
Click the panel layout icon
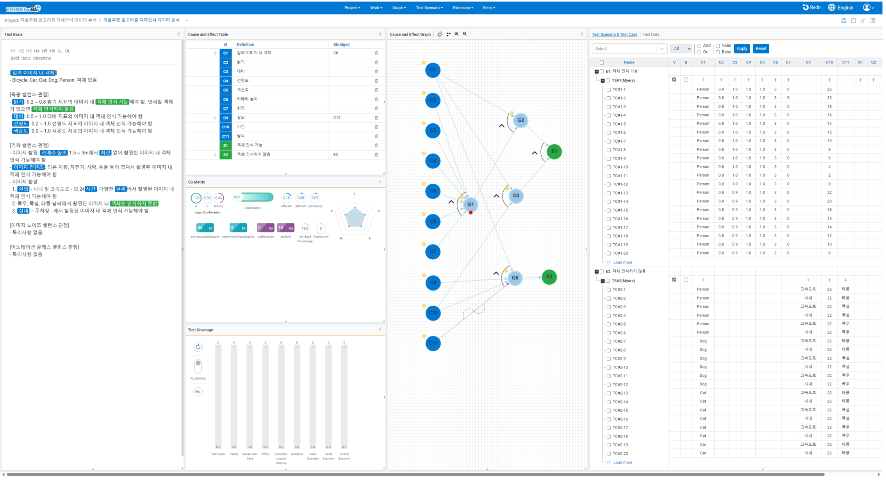(873, 21)
